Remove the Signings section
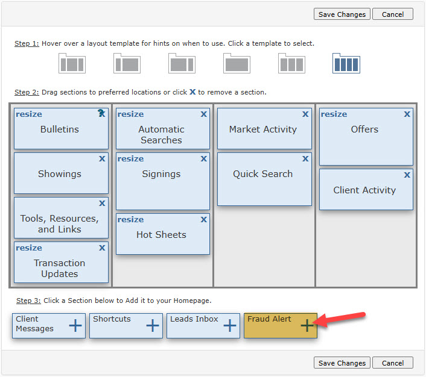This screenshot has width=426, height=377. point(204,158)
